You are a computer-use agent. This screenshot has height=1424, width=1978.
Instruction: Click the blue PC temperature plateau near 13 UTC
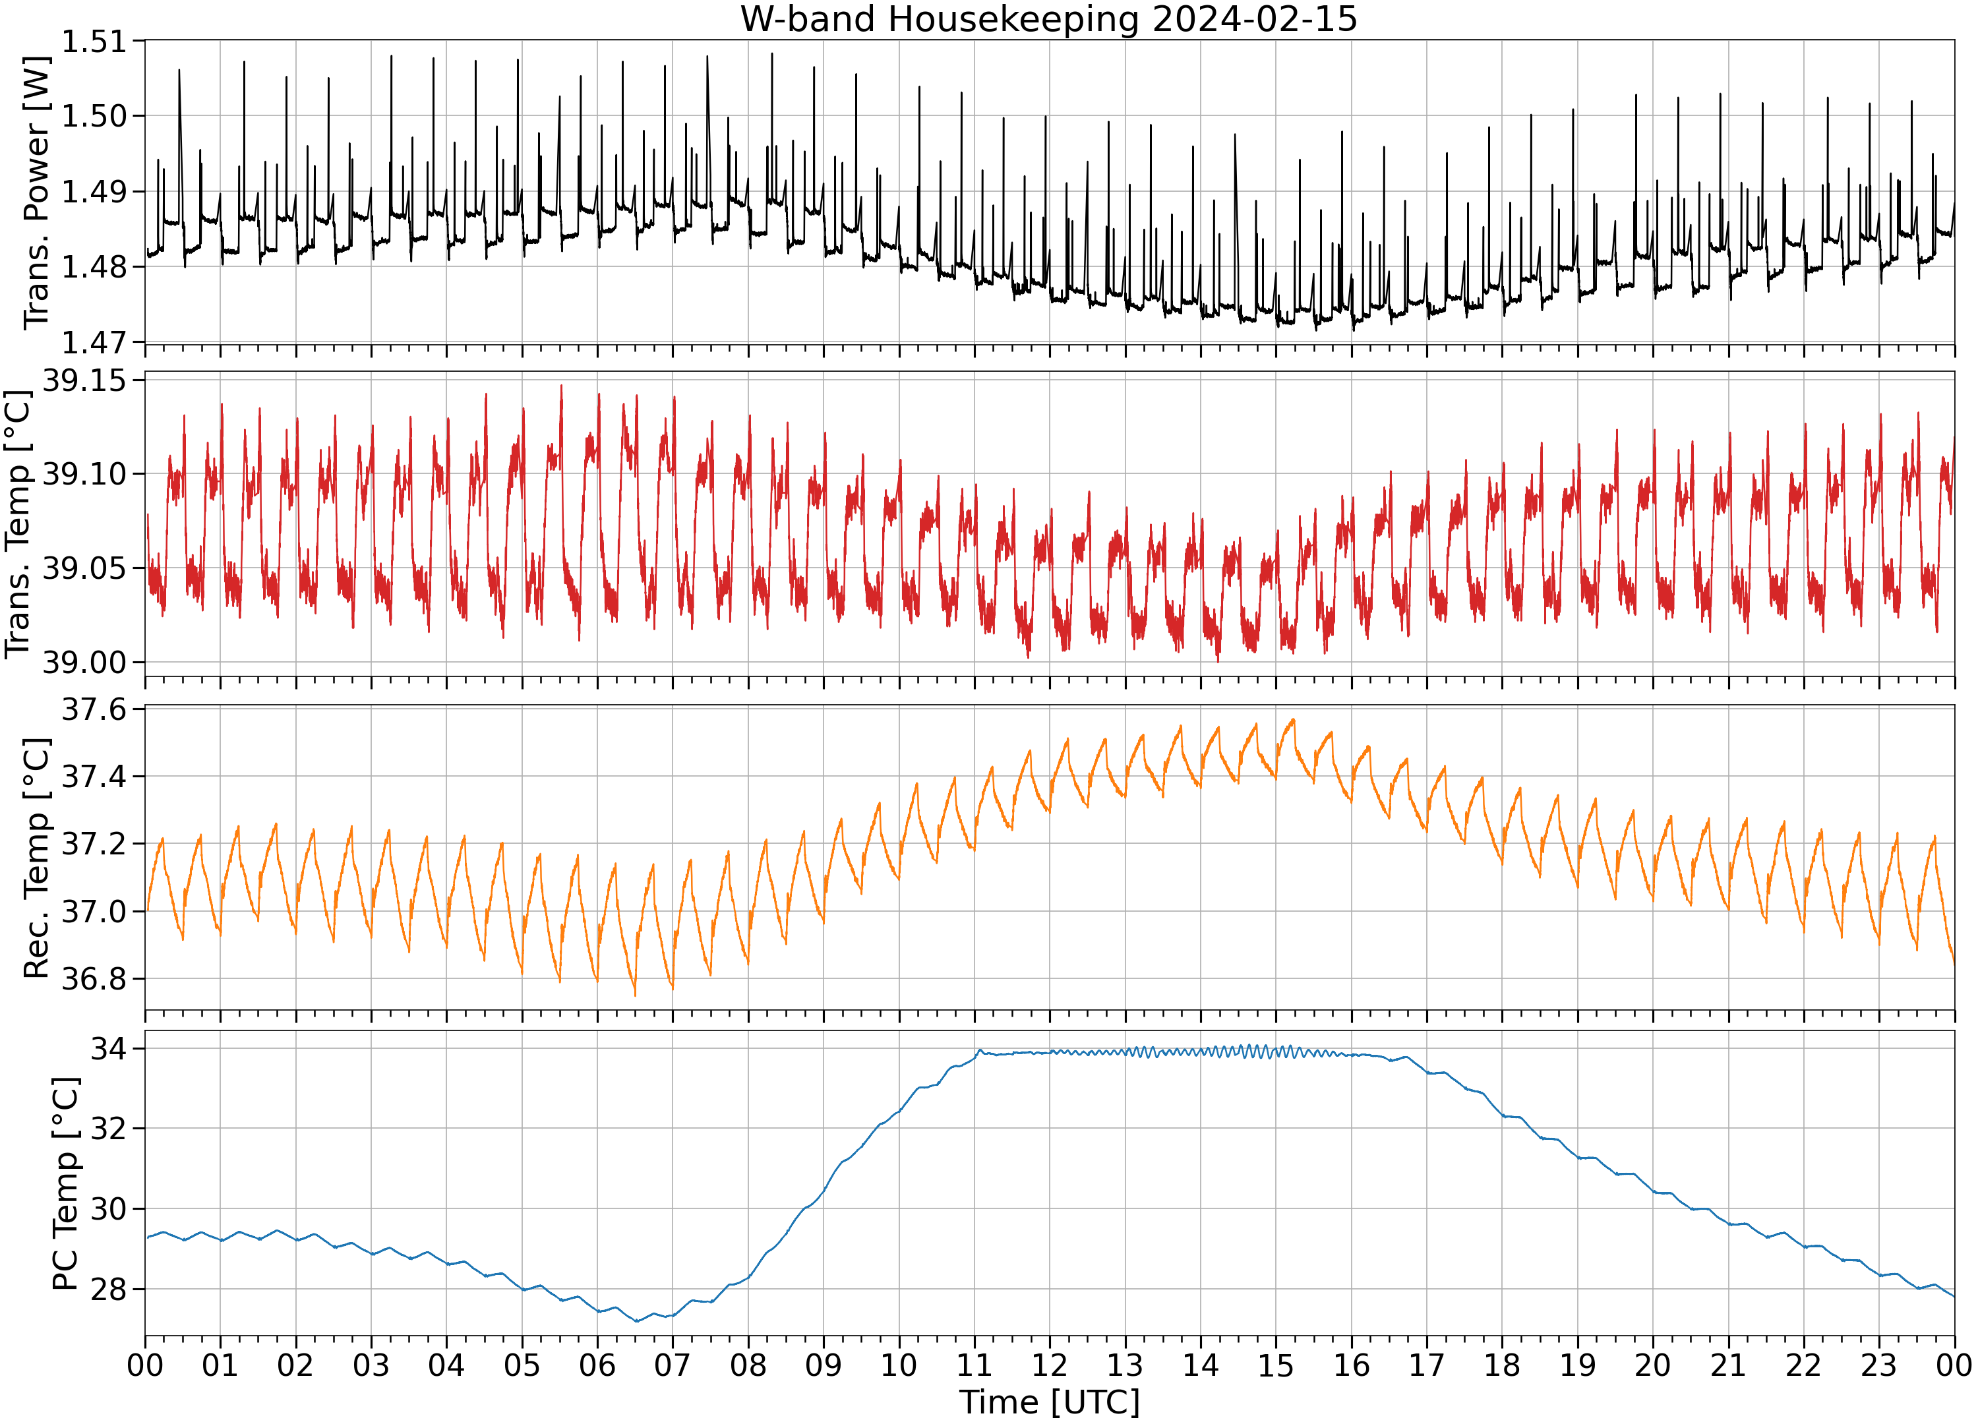pos(1125,1053)
